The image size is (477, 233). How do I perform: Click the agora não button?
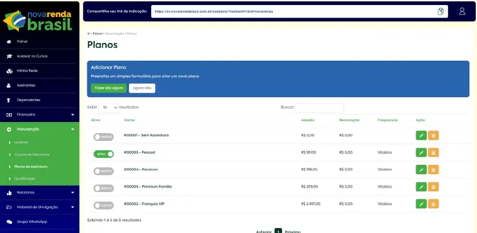tap(142, 88)
